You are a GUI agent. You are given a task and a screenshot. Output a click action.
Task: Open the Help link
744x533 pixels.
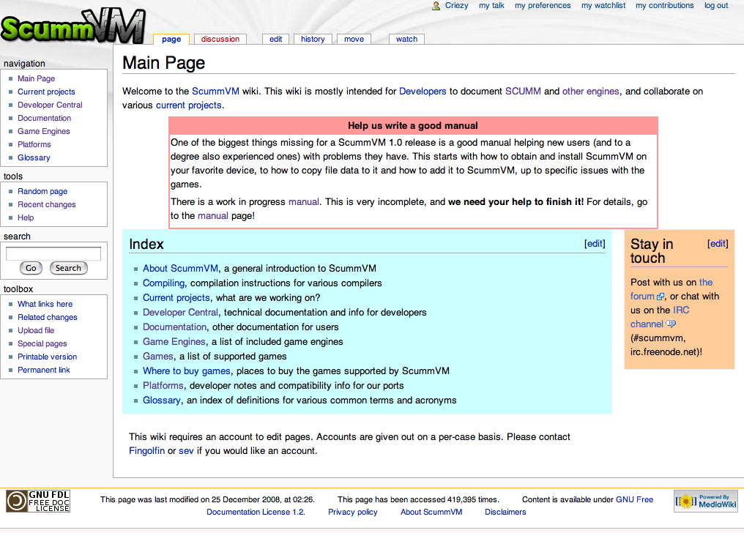point(26,218)
